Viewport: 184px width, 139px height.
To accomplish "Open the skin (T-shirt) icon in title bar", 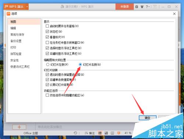I will click(x=142, y=7).
